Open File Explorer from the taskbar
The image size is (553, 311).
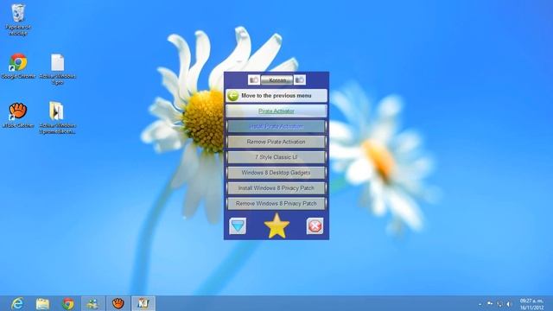point(42,303)
